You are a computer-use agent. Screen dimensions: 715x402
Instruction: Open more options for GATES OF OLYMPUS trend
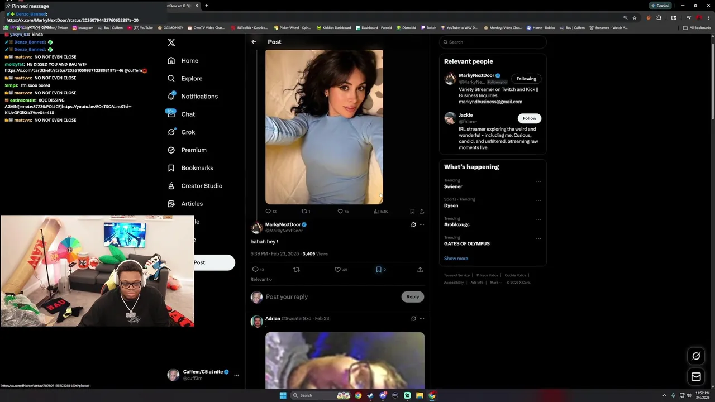[538, 238]
